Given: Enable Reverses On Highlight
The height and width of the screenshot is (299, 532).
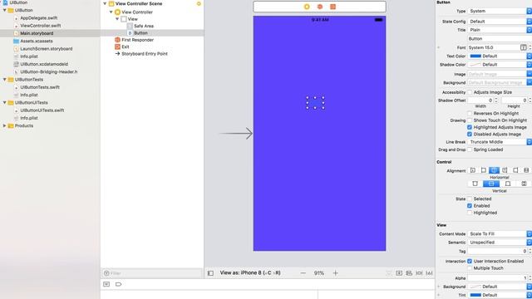Looking at the screenshot, I should tap(470, 113).
